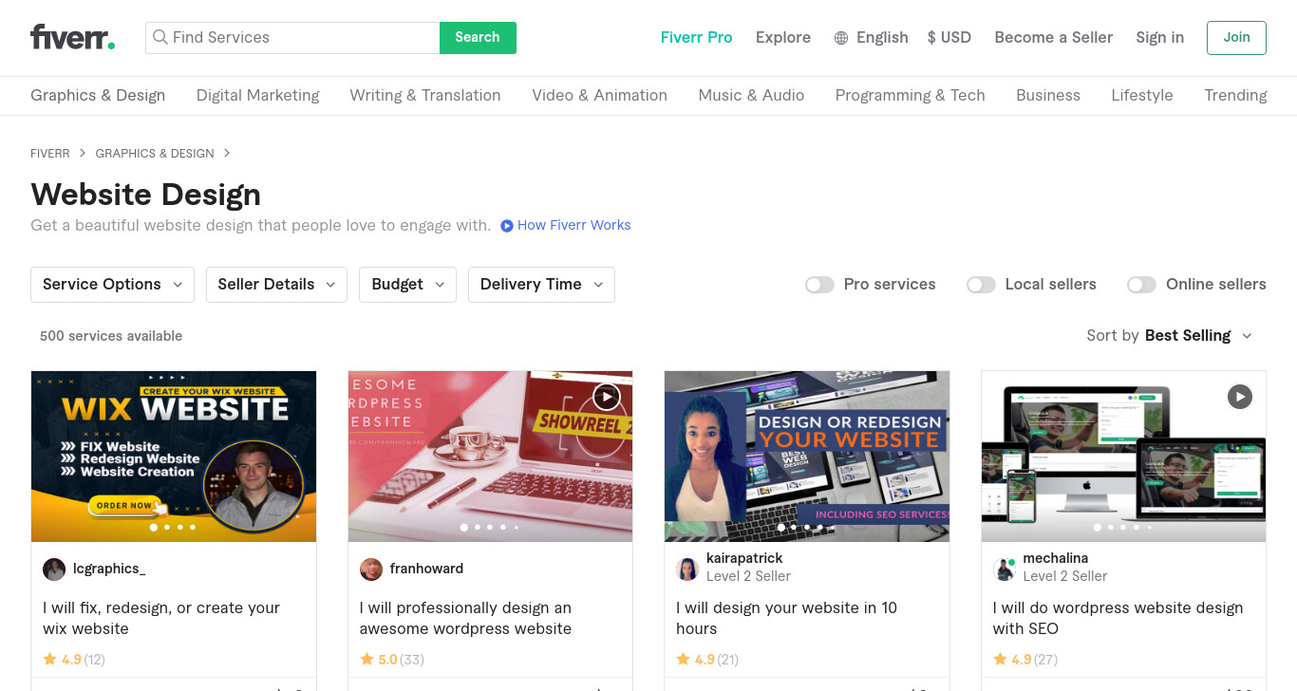Toggle Pro services switch

click(x=819, y=285)
